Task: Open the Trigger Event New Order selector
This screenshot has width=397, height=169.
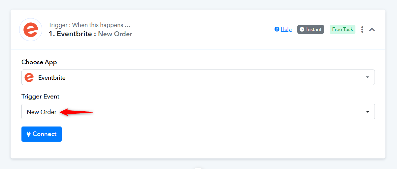Action: pos(198,112)
